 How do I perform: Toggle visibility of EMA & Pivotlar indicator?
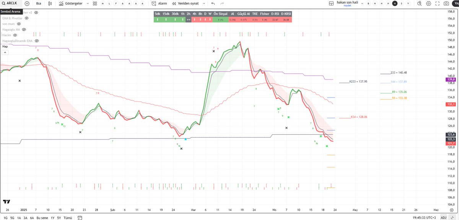(26, 18)
